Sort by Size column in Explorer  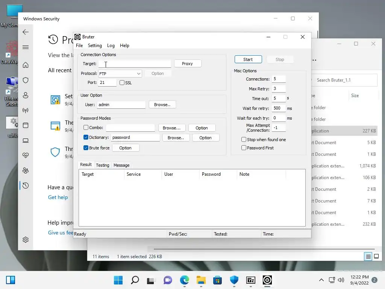tap(355, 96)
